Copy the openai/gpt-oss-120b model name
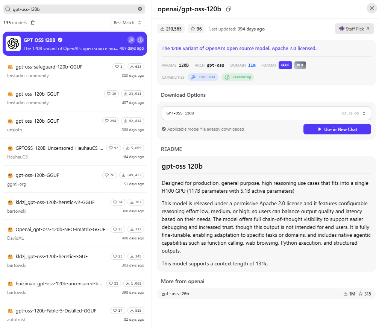Image resolution: width=379 pixels, height=329 pixels. 229,9
